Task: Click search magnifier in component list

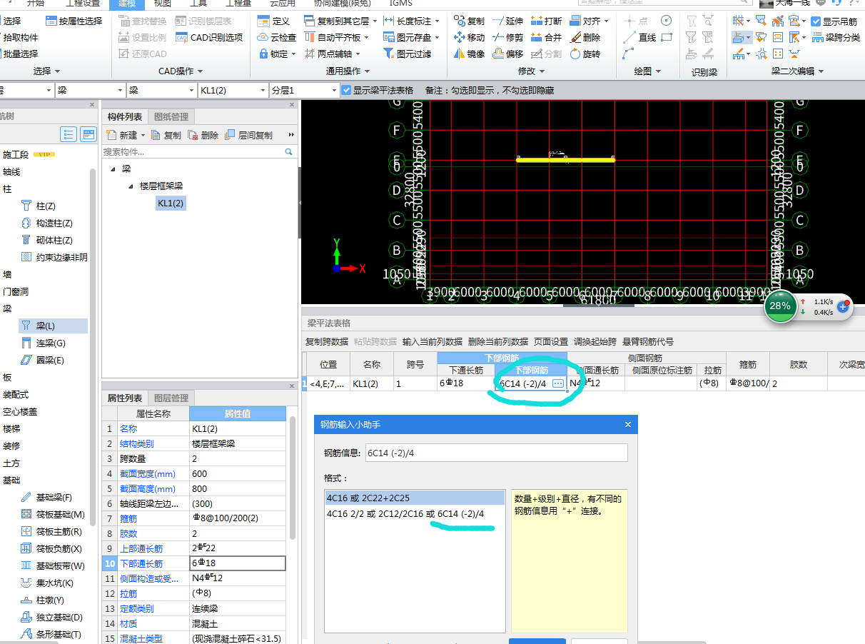Action: tap(289, 151)
